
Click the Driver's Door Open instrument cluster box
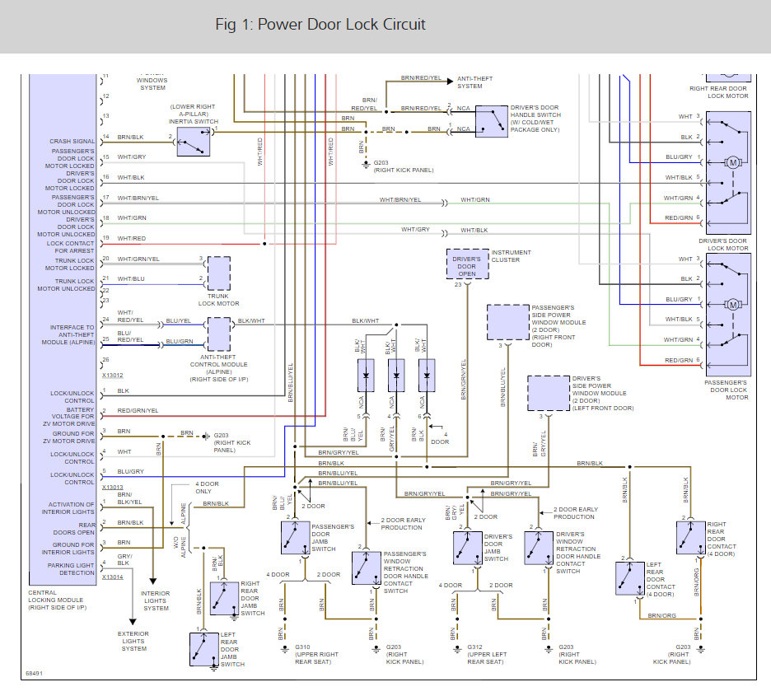pyautogui.click(x=467, y=264)
